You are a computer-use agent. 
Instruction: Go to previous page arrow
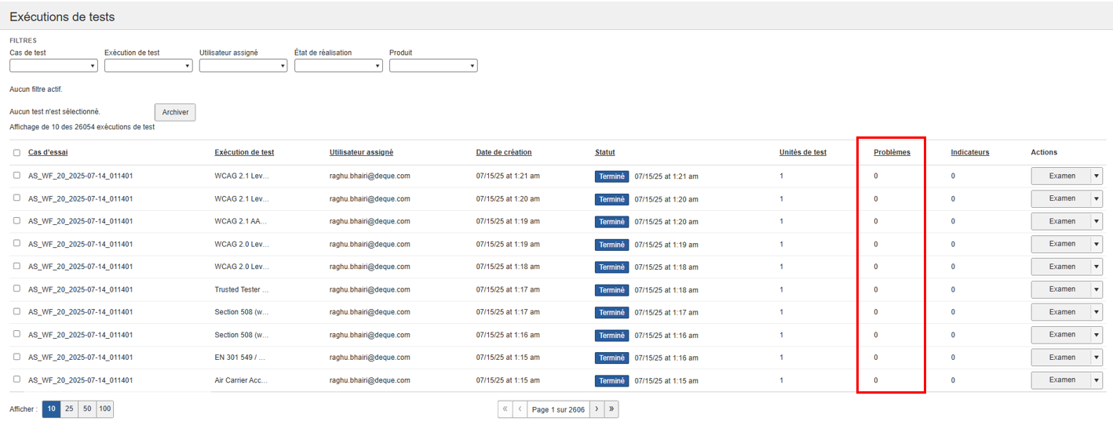(520, 409)
